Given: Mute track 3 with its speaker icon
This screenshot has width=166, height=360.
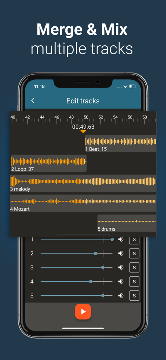Looking at the screenshot, I should pyautogui.click(x=121, y=268).
